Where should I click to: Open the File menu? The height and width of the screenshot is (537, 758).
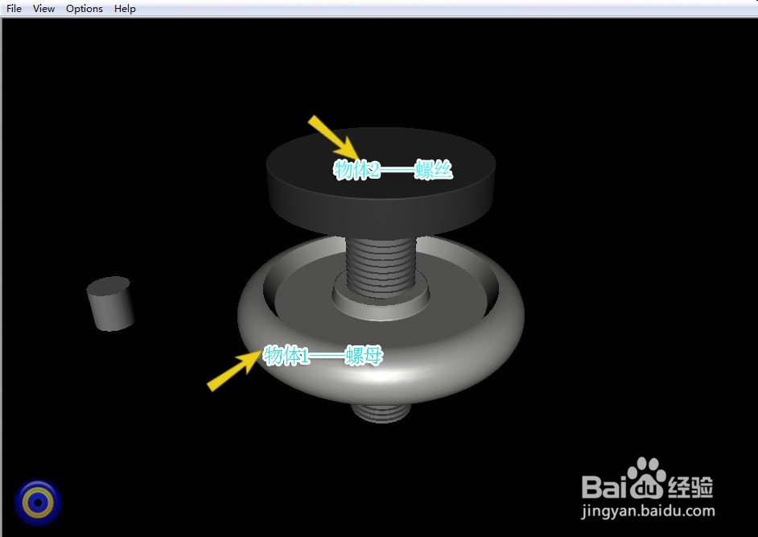click(x=14, y=9)
